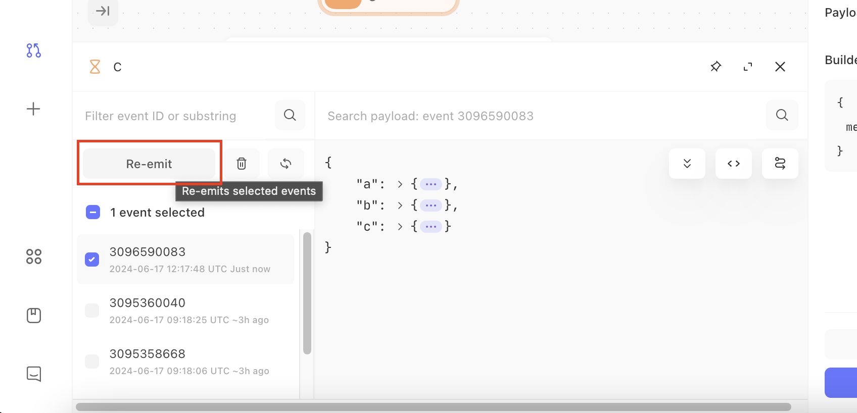Click the refresh events icon

(x=286, y=164)
